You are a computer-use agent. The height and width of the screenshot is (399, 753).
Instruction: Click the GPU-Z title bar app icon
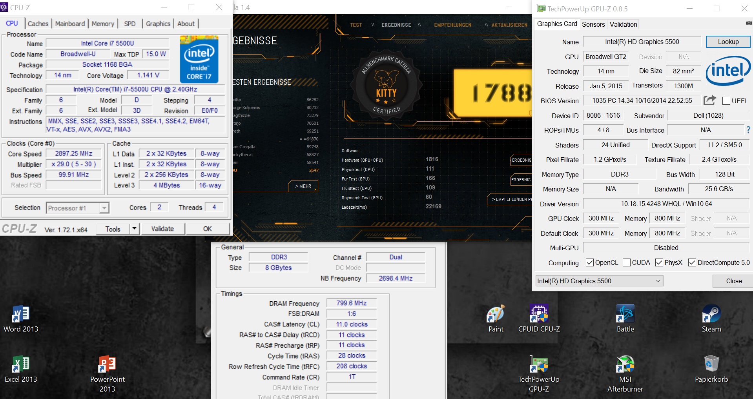coord(541,9)
